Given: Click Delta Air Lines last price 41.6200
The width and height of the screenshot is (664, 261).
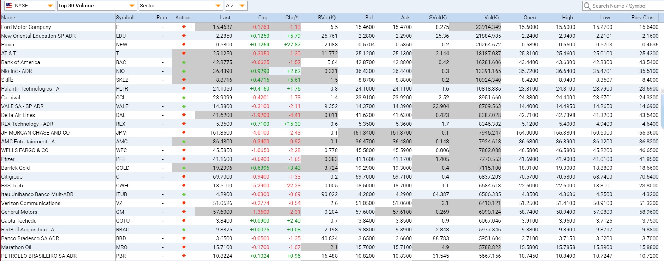Looking at the screenshot, I should (223, 115).
